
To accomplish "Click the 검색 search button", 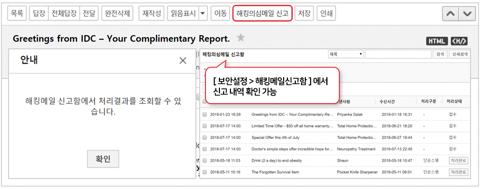I will click(440, 54).
